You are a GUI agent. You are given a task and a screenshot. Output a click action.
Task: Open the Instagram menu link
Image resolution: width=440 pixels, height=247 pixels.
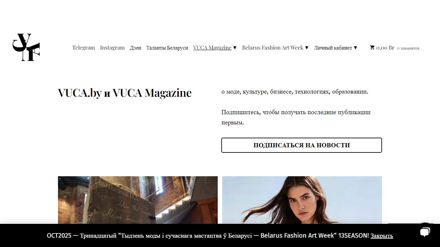click(x=112, y=48)
